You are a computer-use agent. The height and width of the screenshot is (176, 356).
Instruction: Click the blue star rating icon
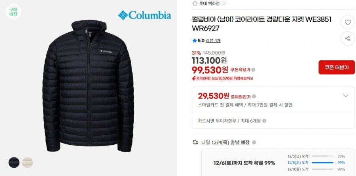[x=195, y=40]
